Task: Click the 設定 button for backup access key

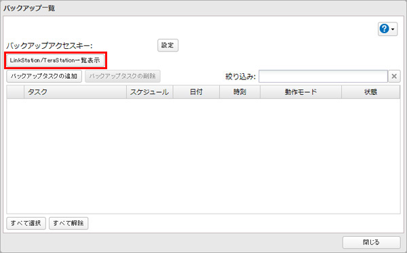Action: (x=168, y=45)
